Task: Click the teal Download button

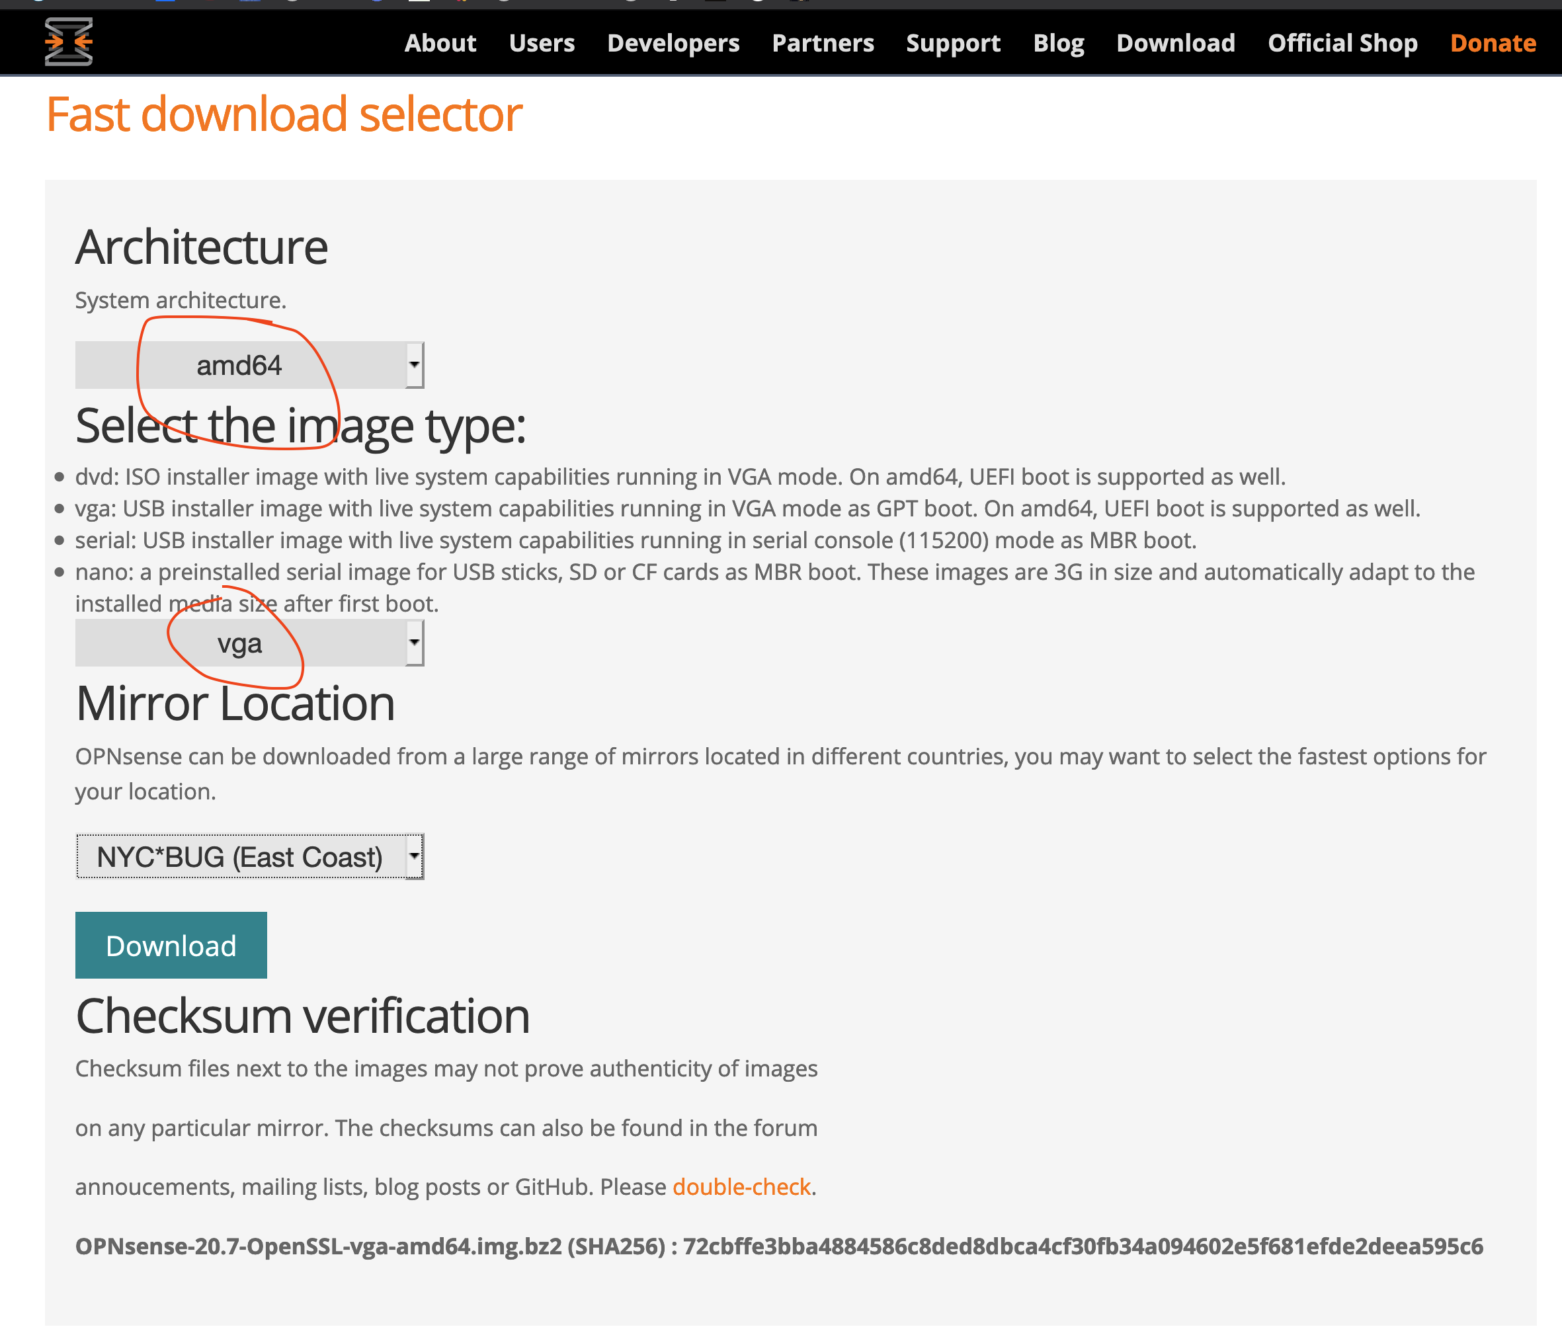Action: point(171,945)
